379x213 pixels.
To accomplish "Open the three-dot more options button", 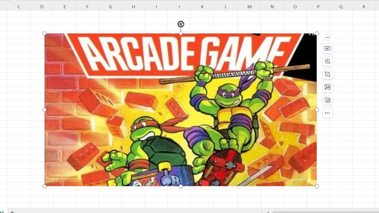I will [x=328, y=113].
